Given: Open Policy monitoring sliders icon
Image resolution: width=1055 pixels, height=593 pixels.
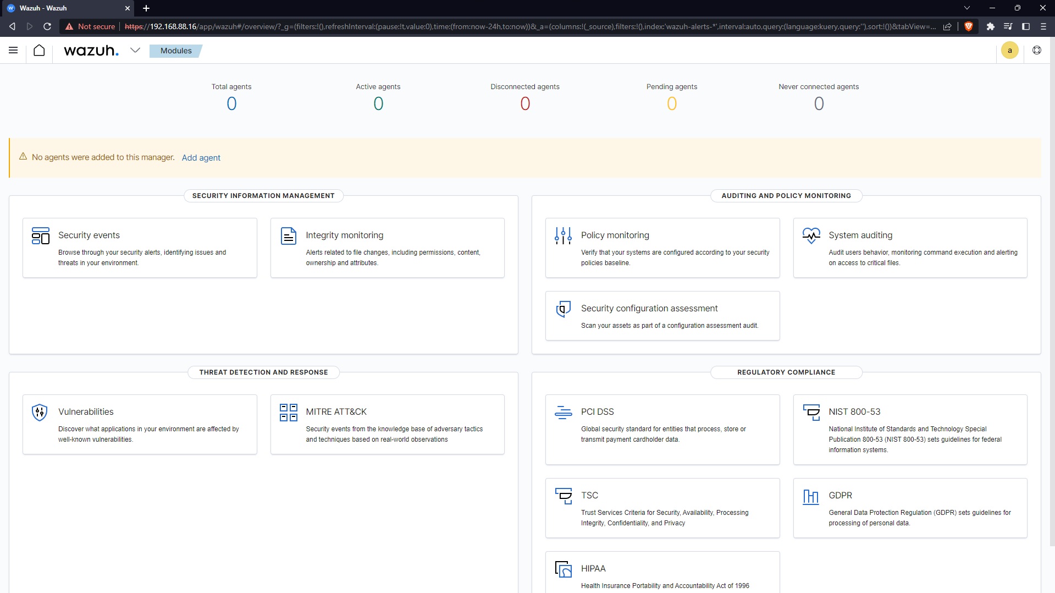Looking at the screenshot, I should click(x=563, y=235).
